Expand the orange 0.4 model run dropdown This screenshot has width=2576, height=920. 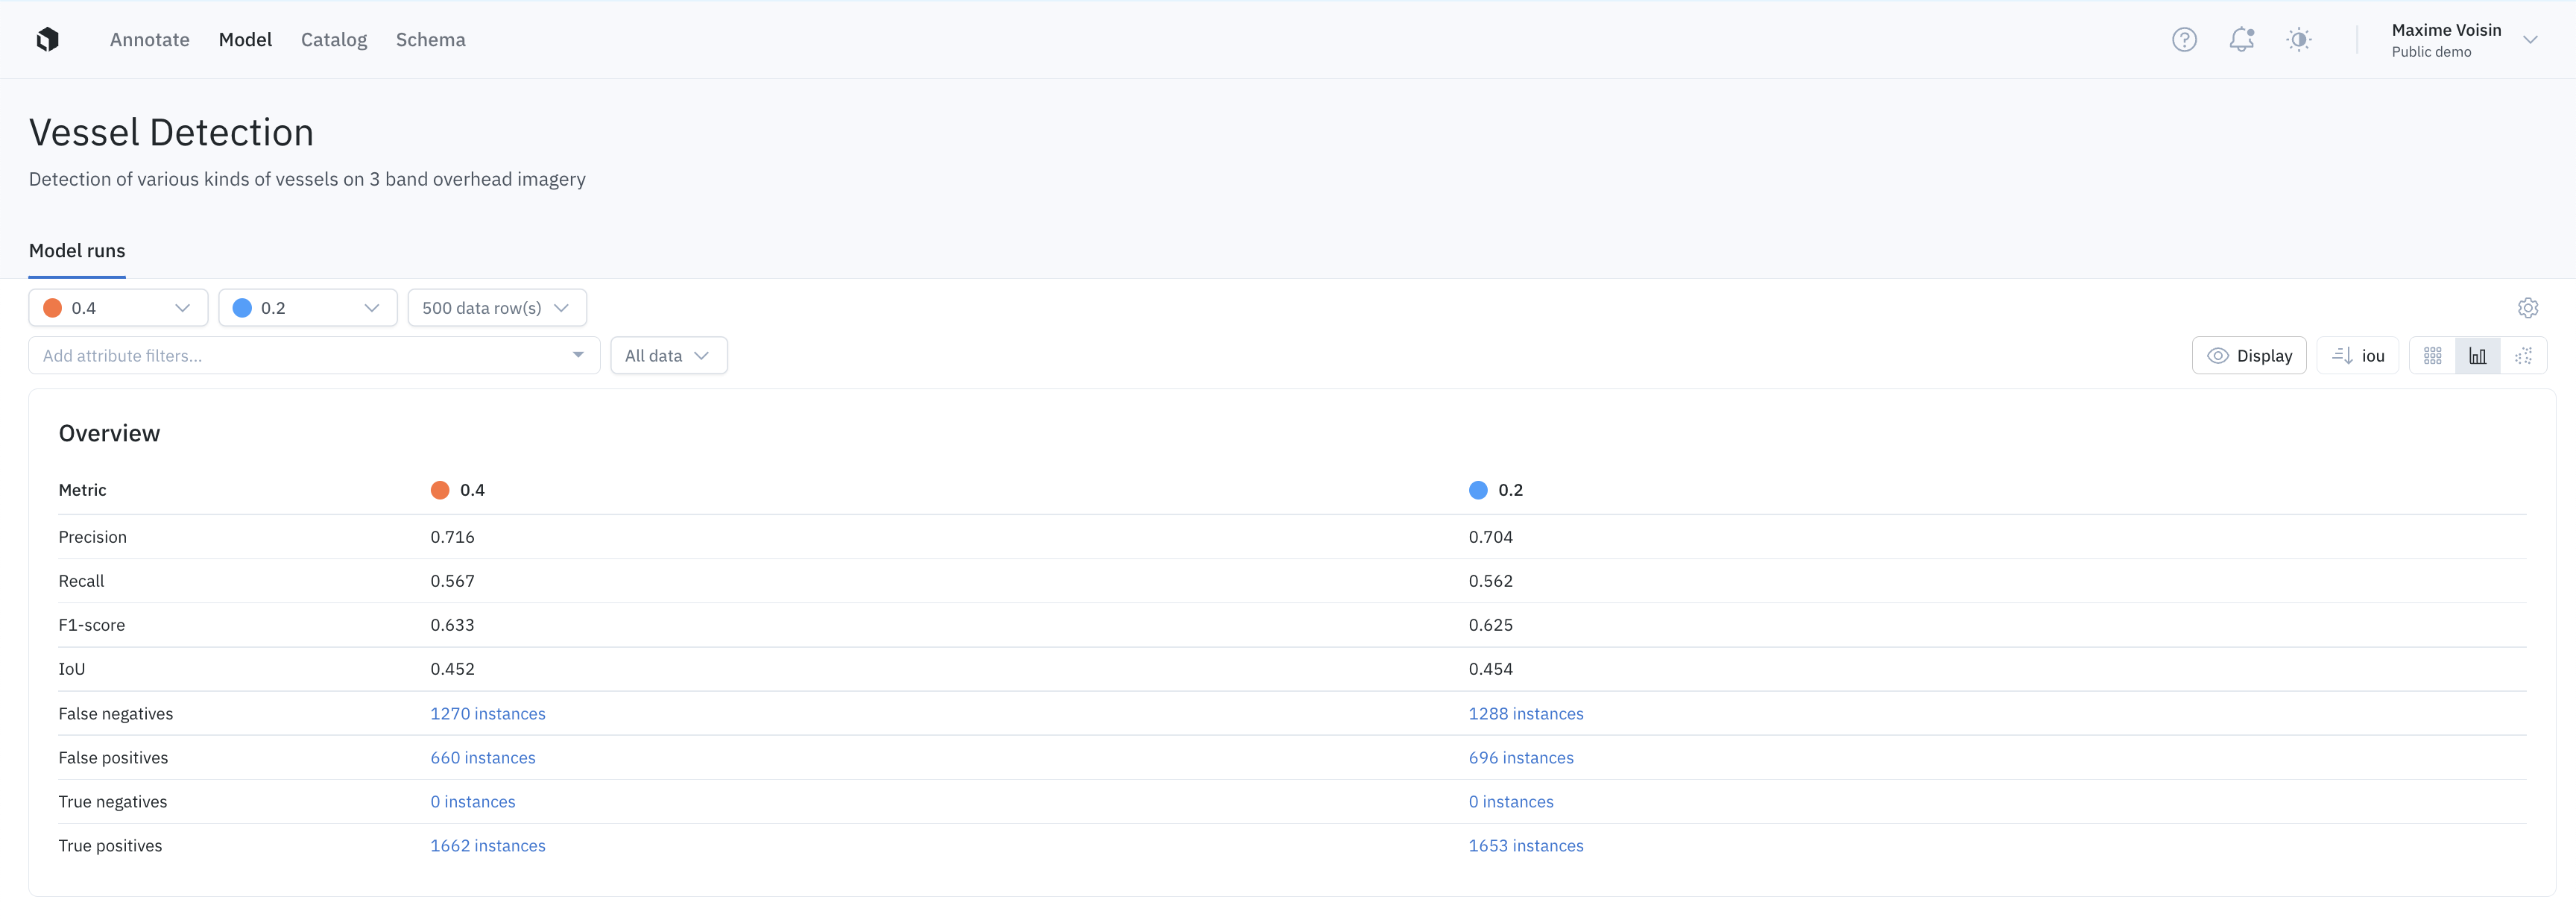(x=118, y=308)
